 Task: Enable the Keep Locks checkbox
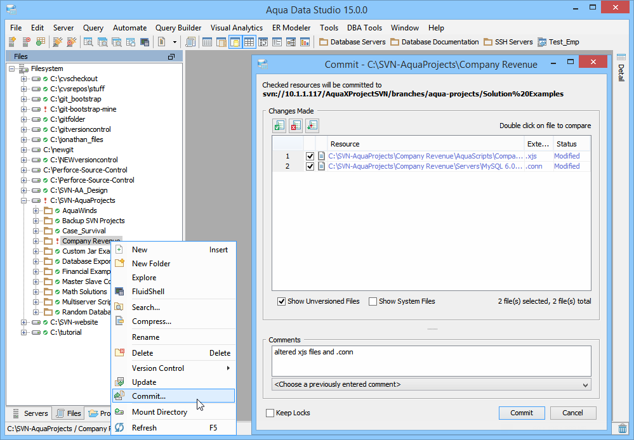point(270,413)
